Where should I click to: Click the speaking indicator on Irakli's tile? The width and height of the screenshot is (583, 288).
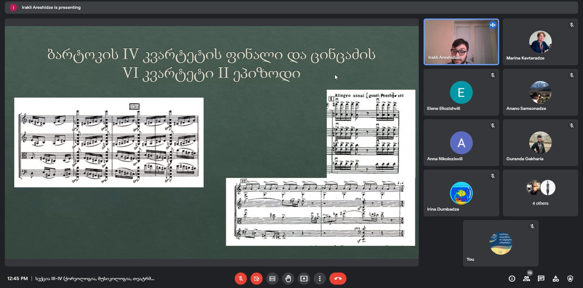[493, 25]
